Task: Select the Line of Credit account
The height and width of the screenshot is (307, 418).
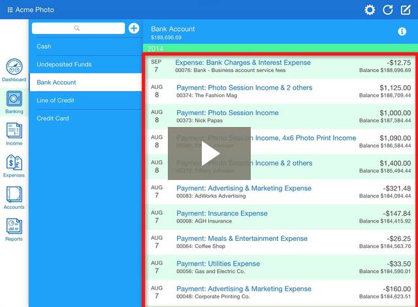Action: pos(86,100)
